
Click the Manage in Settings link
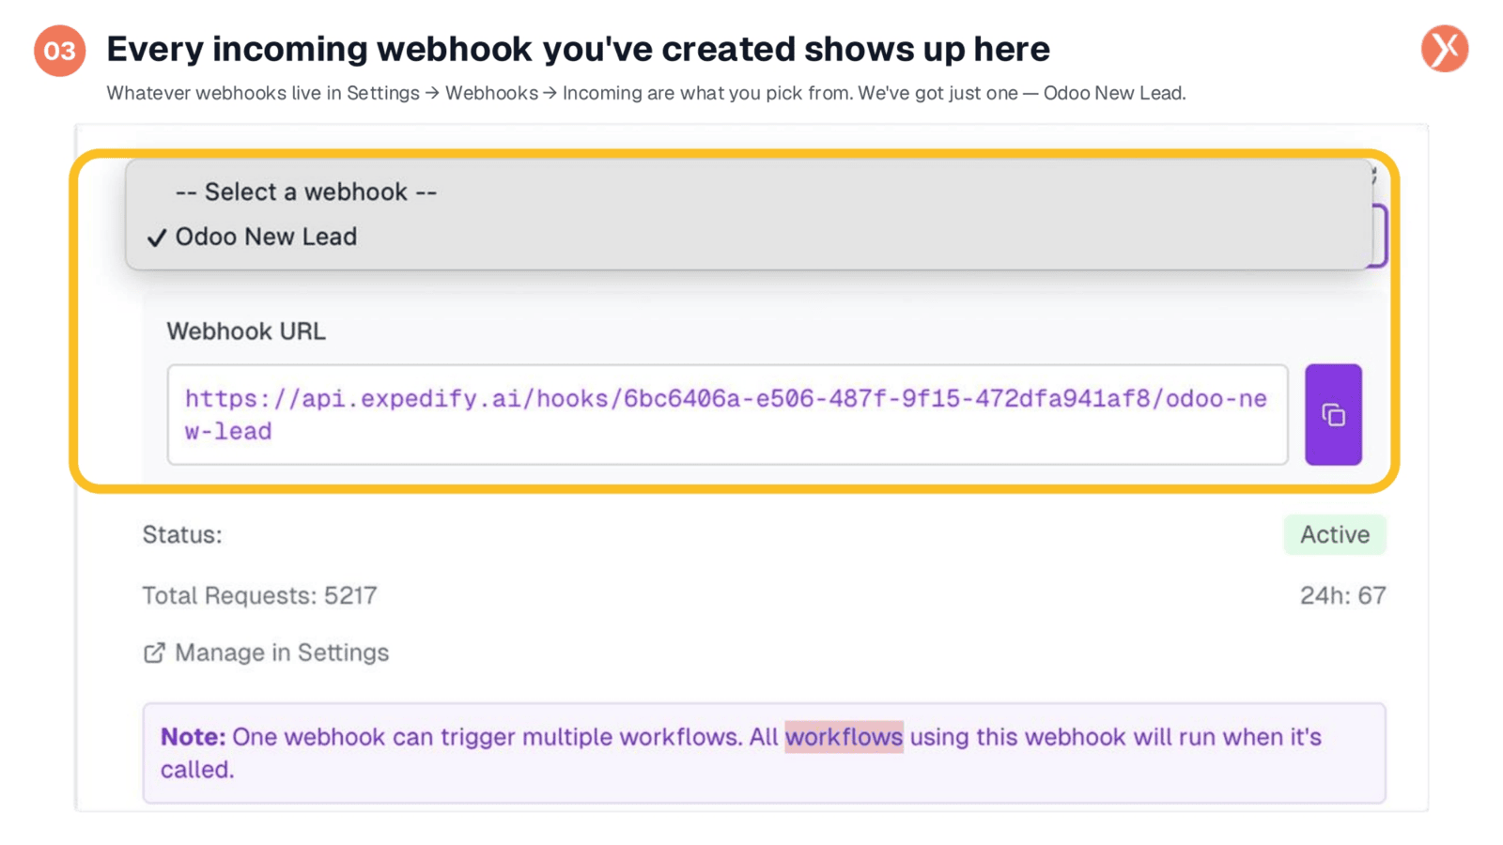(266, 653)
